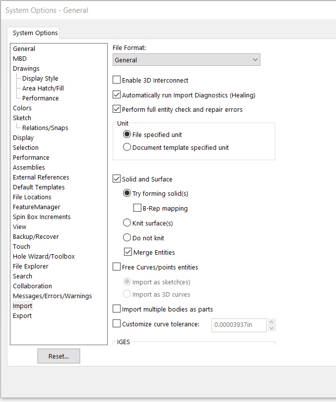This screenshot has width=336, height=402.
Task: Select Assemblies category
Action: coord(29,168)
